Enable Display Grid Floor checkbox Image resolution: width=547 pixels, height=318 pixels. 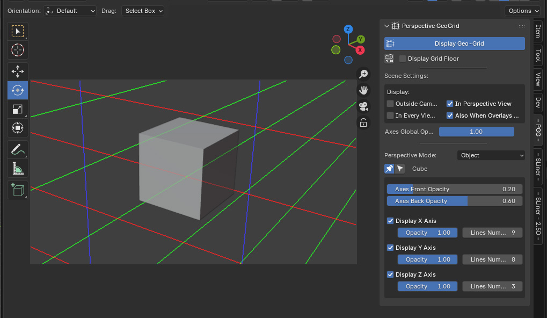pyautogui.click(x=403, y=59)
